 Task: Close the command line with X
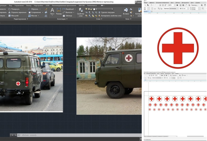(12, 135)
